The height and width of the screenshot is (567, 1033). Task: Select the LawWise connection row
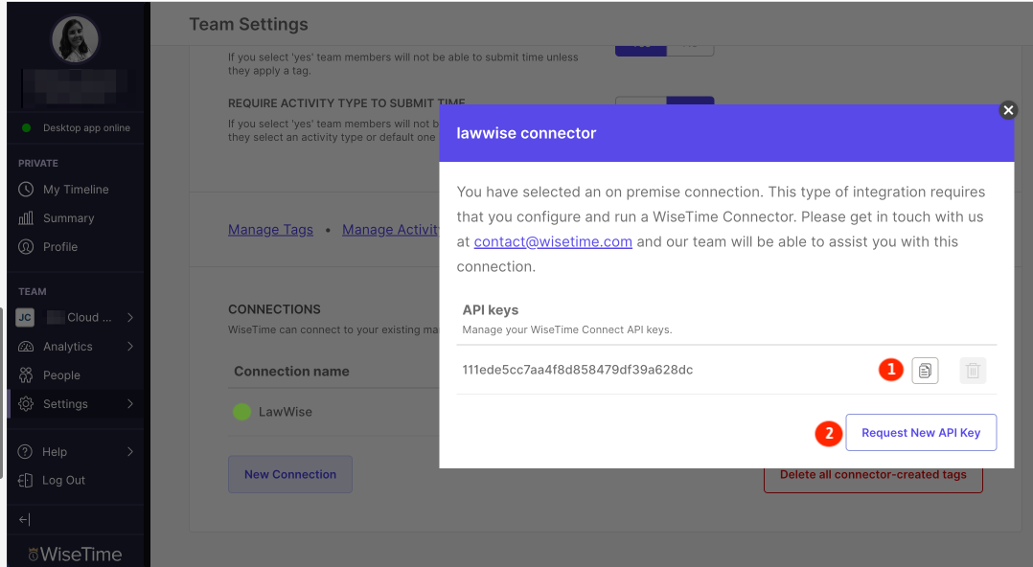coord(333,412)
